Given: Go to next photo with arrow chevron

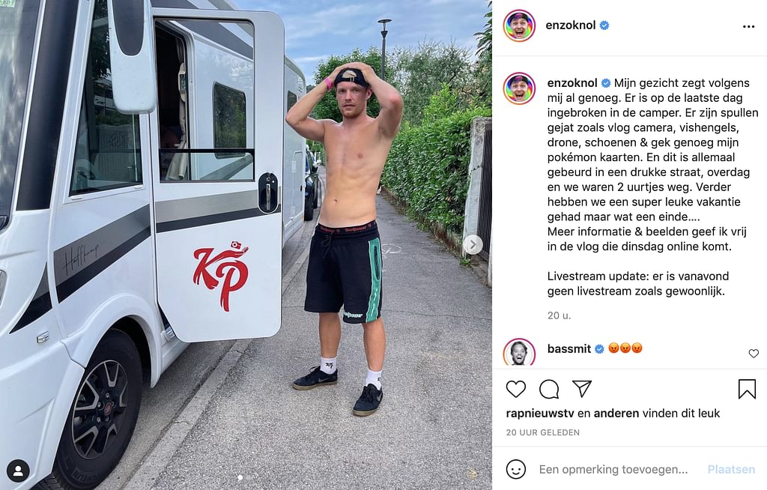Looking at the screenshot, I should (473, 245).
